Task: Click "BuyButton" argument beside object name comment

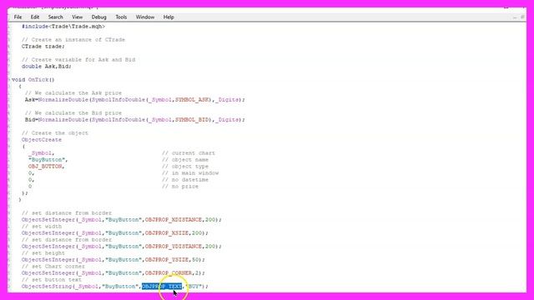Action: (x=47, y=159)
